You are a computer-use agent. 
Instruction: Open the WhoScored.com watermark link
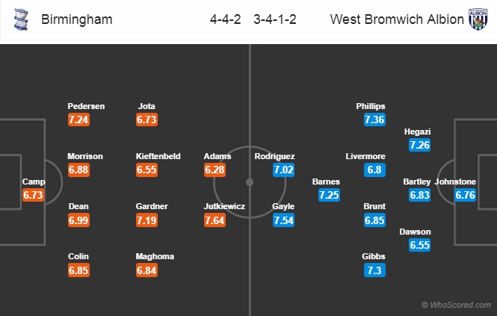coord(456,304)
